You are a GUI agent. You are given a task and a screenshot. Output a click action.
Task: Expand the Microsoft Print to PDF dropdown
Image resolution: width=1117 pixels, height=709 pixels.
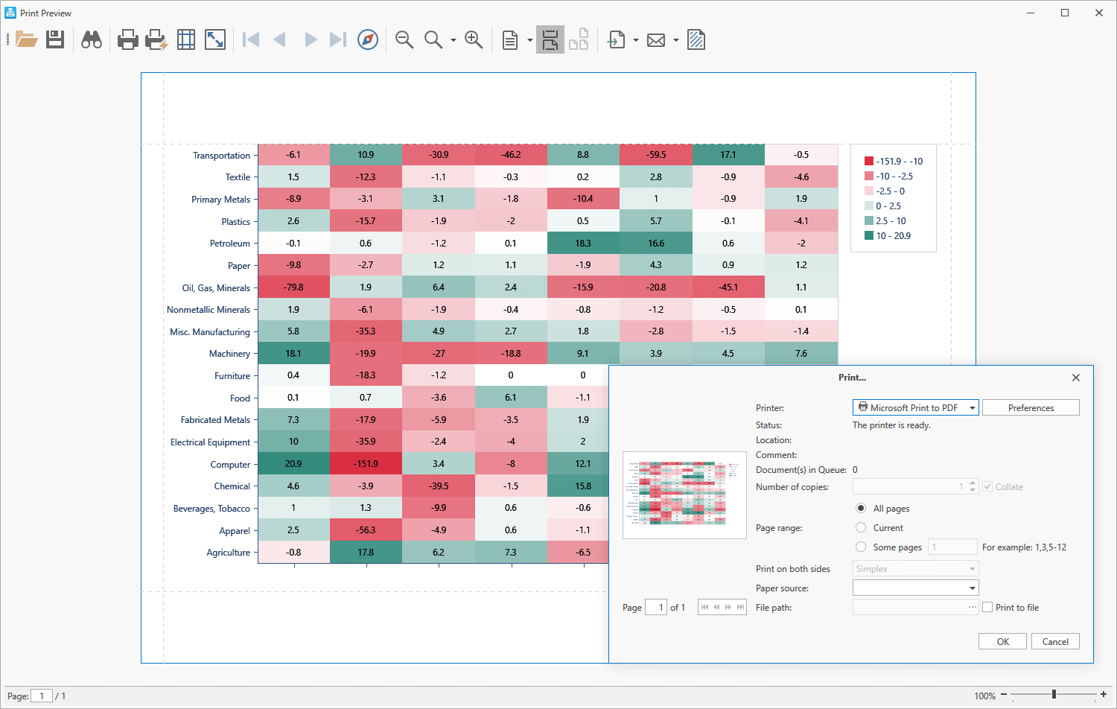(x=972, y=408)
